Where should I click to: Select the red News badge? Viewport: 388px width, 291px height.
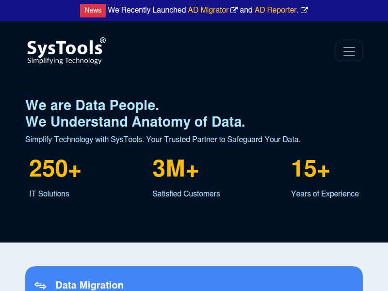[93, 10]
